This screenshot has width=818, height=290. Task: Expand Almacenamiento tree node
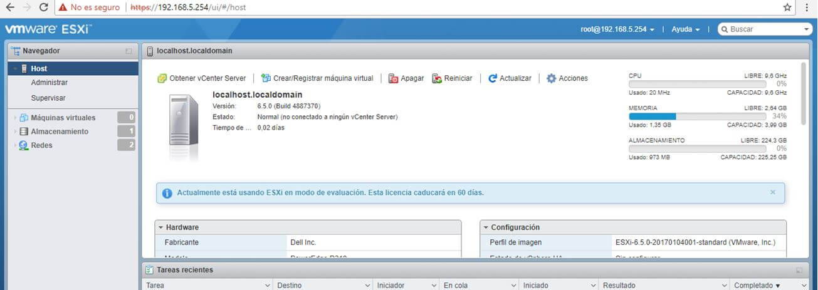click(x=15, y=132)
